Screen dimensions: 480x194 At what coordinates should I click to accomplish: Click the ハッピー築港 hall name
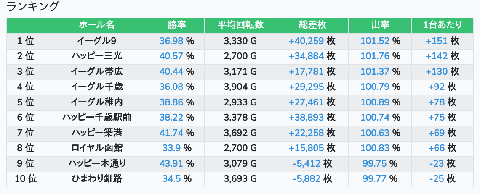[x=96, y=133]
